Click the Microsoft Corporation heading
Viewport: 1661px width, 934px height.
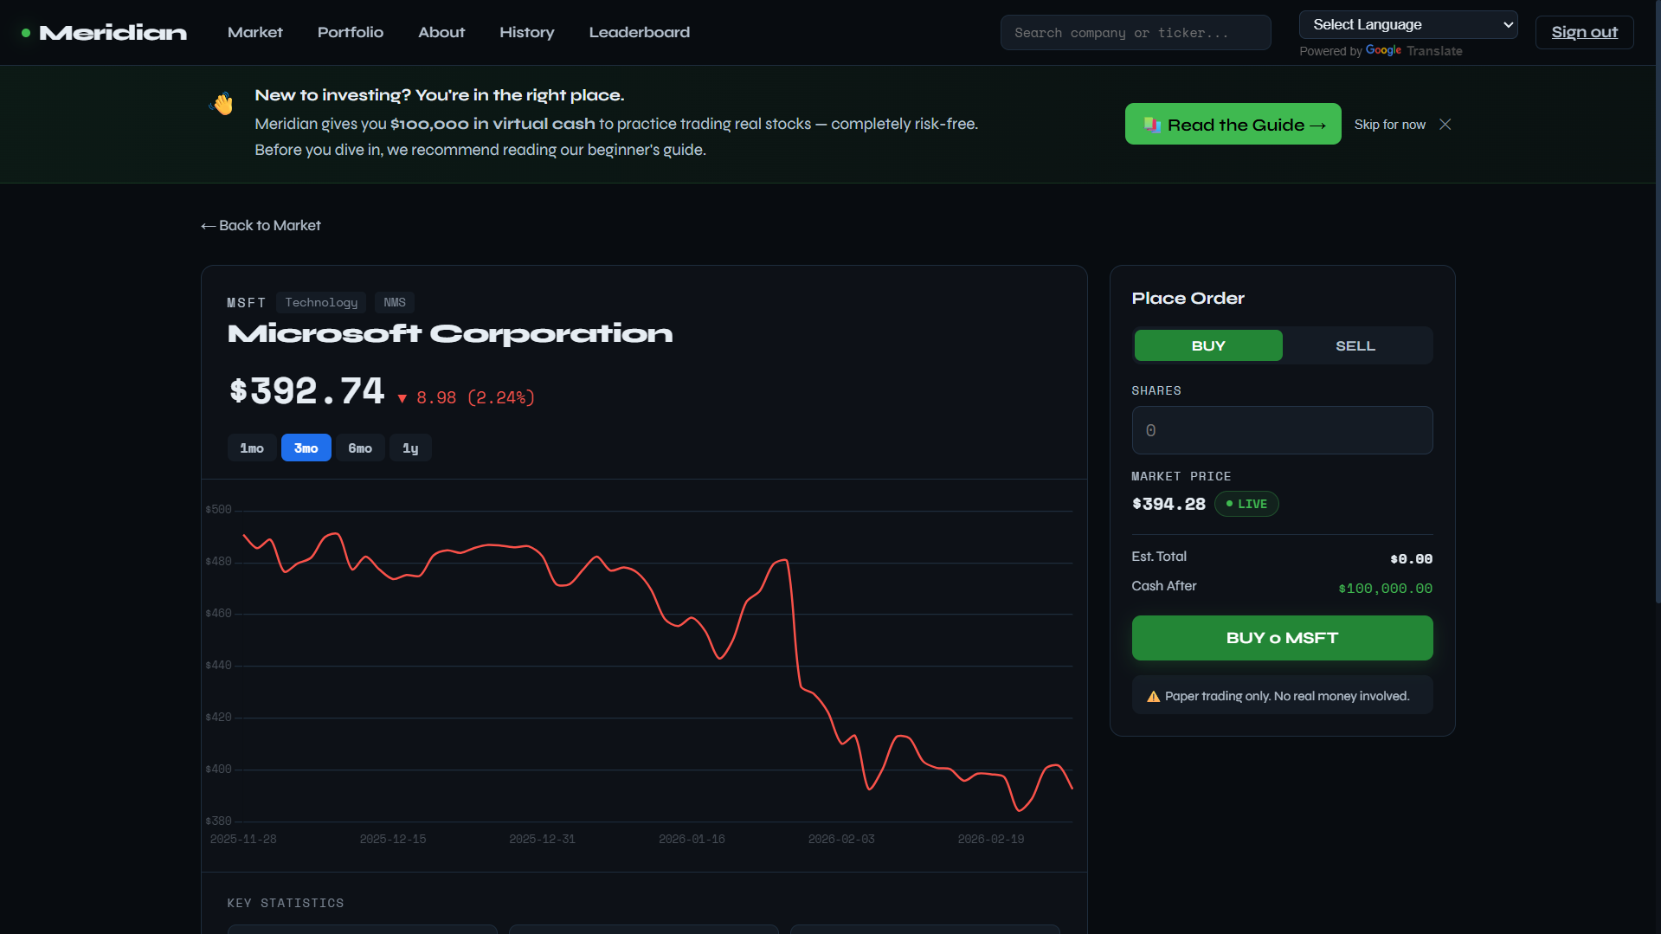450,333
